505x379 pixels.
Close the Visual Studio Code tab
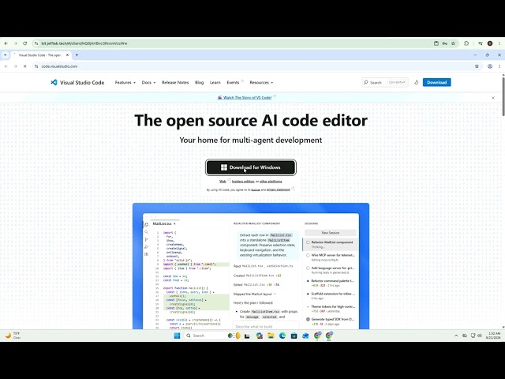point(67,55)
